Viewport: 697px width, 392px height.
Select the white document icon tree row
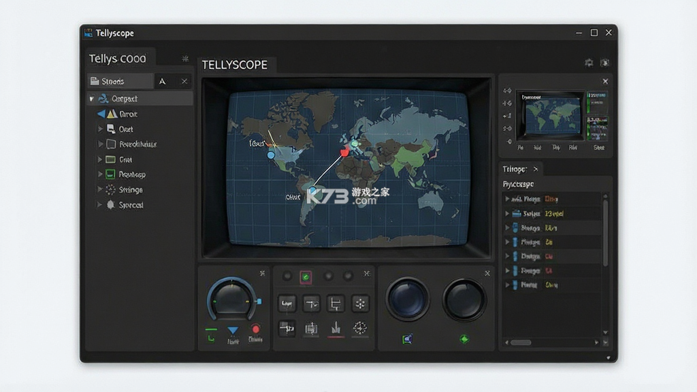tap(140, 129)
